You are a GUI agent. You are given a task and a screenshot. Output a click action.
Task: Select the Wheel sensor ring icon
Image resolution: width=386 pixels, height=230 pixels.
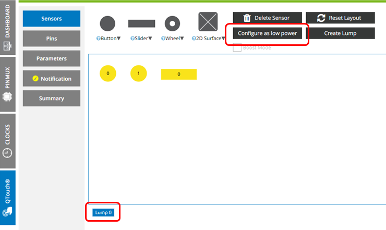[172, 23]
